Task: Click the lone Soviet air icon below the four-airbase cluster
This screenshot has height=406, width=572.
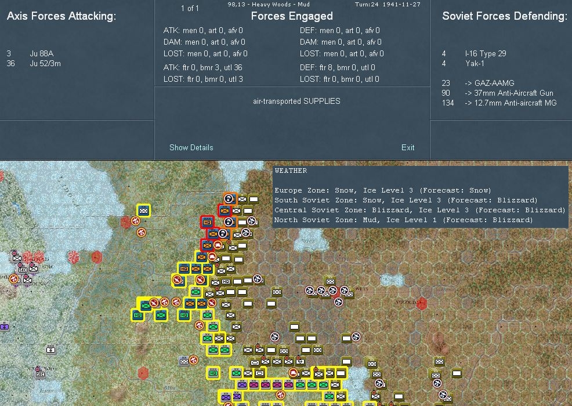Action: [x=339, y=302]
